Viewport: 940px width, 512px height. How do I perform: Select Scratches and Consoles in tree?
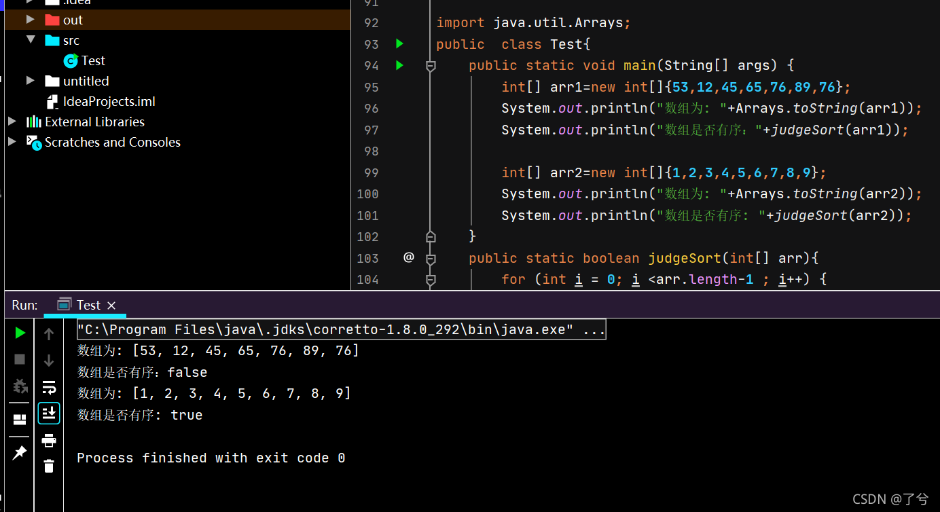click(113, 142)
